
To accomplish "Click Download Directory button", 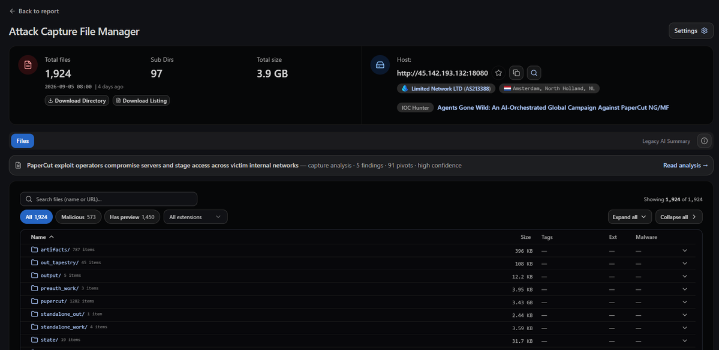I will [77, 101].
